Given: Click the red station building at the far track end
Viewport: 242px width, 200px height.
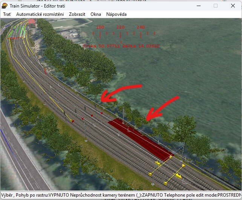Looking at the screenshot, I should [32, 23].
